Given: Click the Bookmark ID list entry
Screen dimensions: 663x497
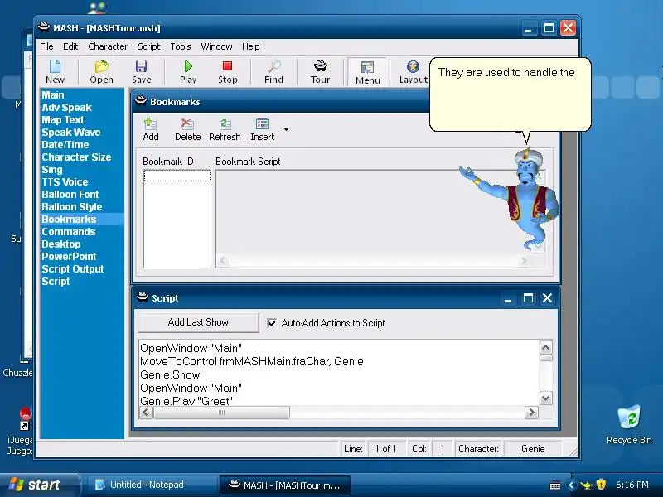Looking at the screenshot, I should pos(177,176).
